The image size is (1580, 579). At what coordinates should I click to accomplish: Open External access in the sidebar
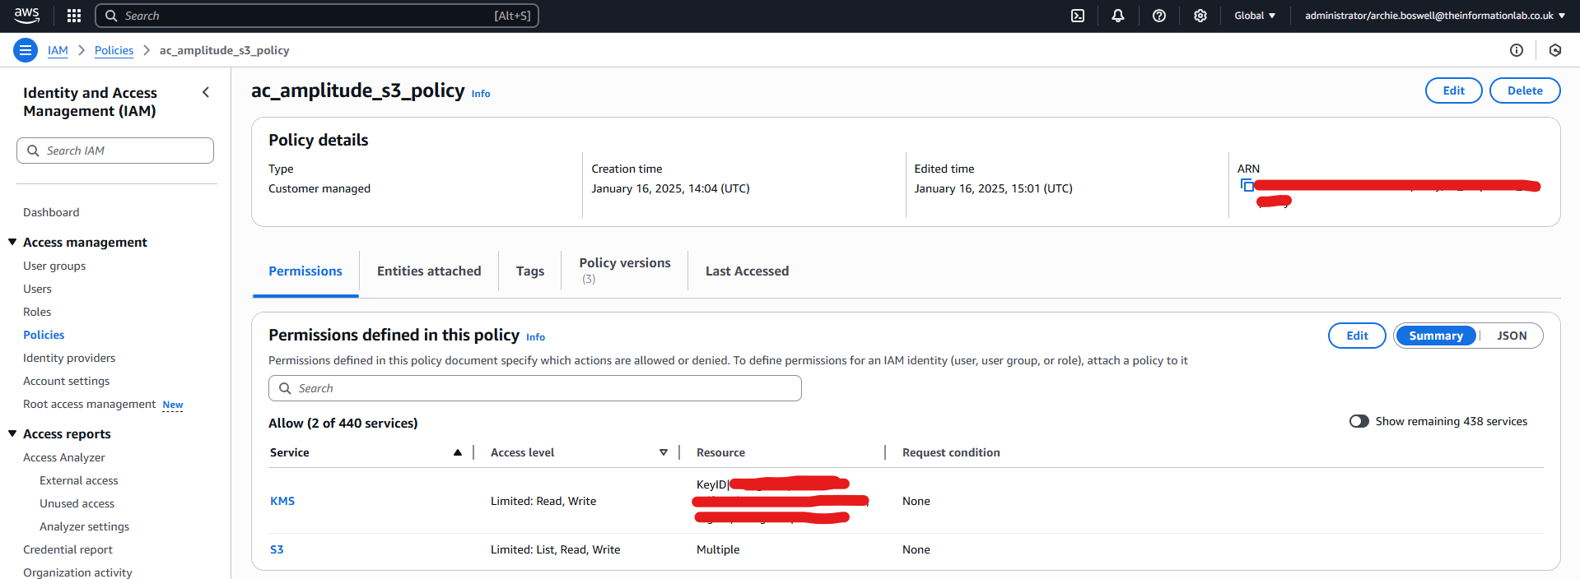[x=79, y=480]
